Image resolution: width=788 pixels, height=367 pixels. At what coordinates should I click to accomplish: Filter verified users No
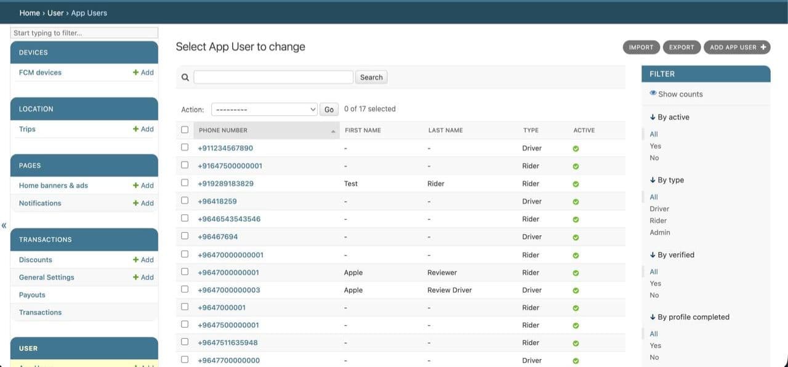654,295
